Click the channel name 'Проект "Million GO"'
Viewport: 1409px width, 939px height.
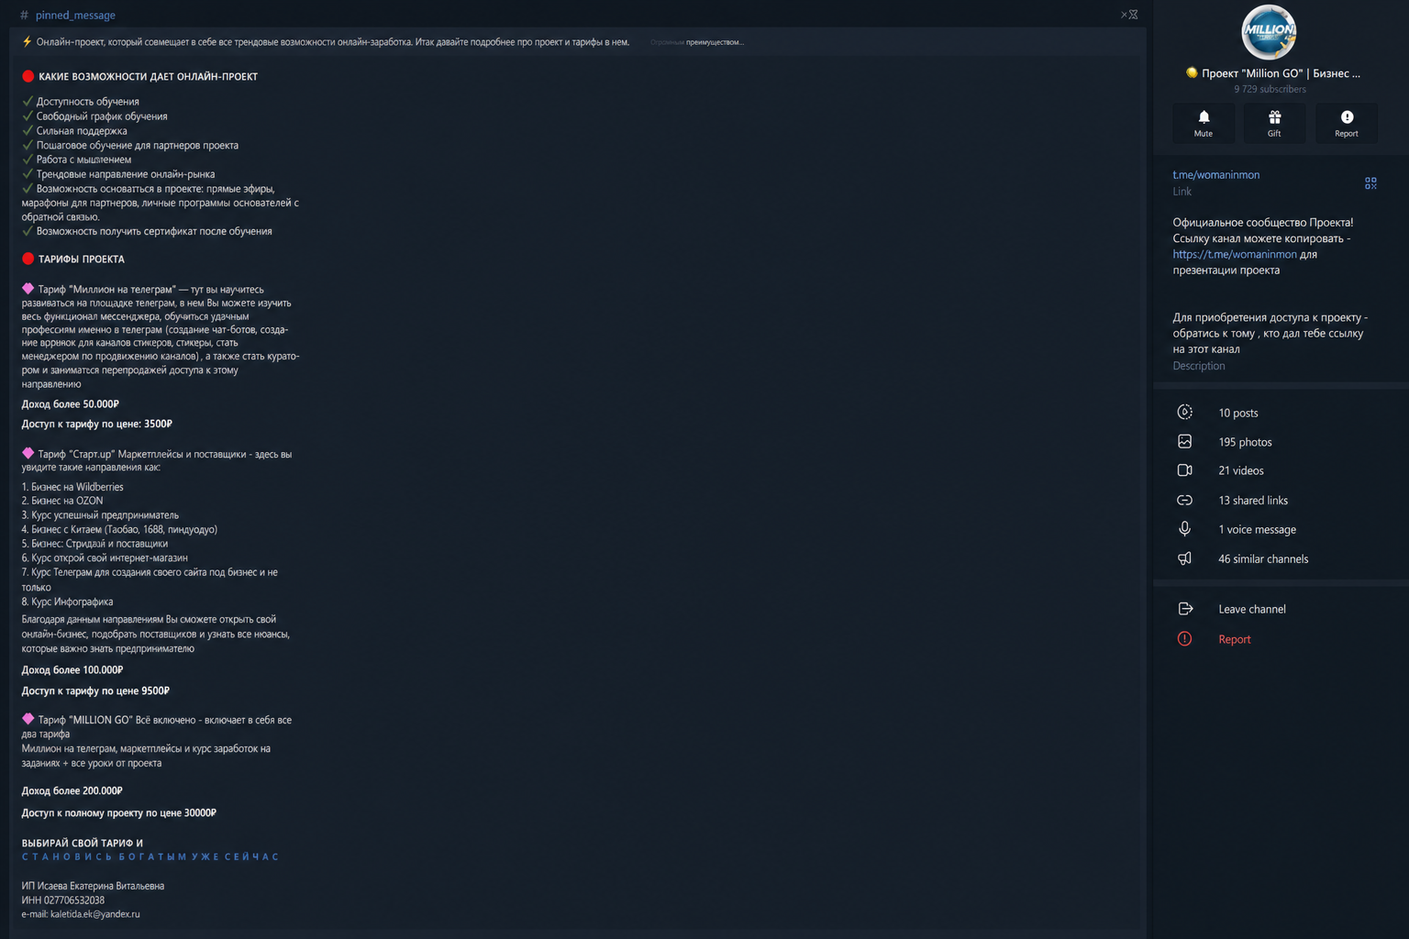tap(1272, 73)
